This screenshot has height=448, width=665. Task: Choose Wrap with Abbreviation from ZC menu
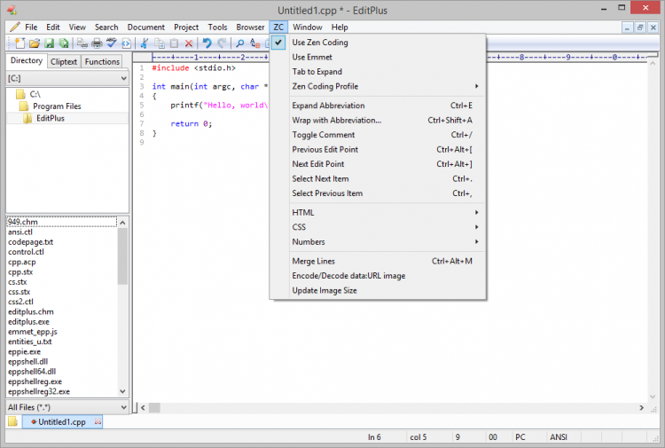point(336,120)
